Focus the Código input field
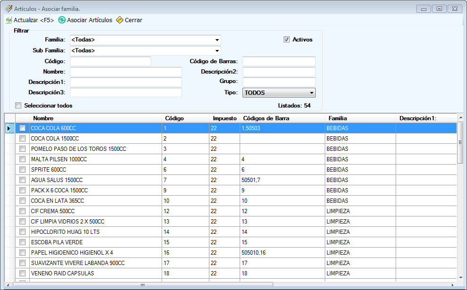Viewport: 467px width, 290px height. (111, 61)
